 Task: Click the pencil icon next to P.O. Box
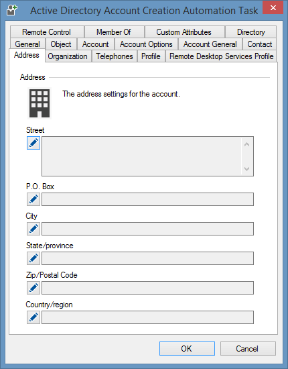coord(33,199)
